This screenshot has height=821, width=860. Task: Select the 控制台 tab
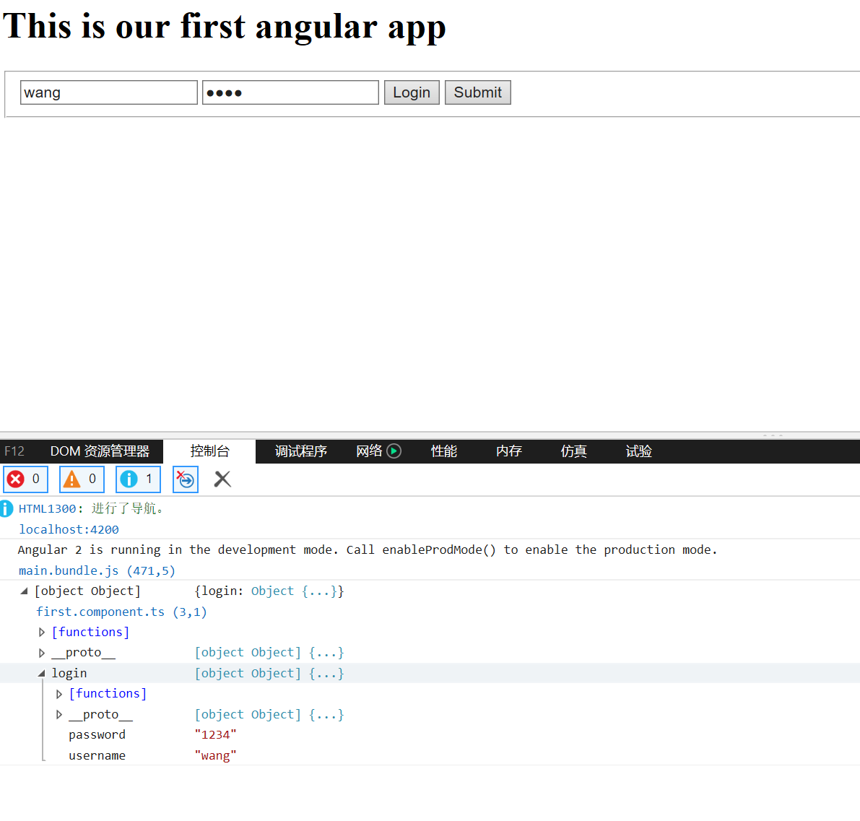pyautogui.click(x=209, y=451)
